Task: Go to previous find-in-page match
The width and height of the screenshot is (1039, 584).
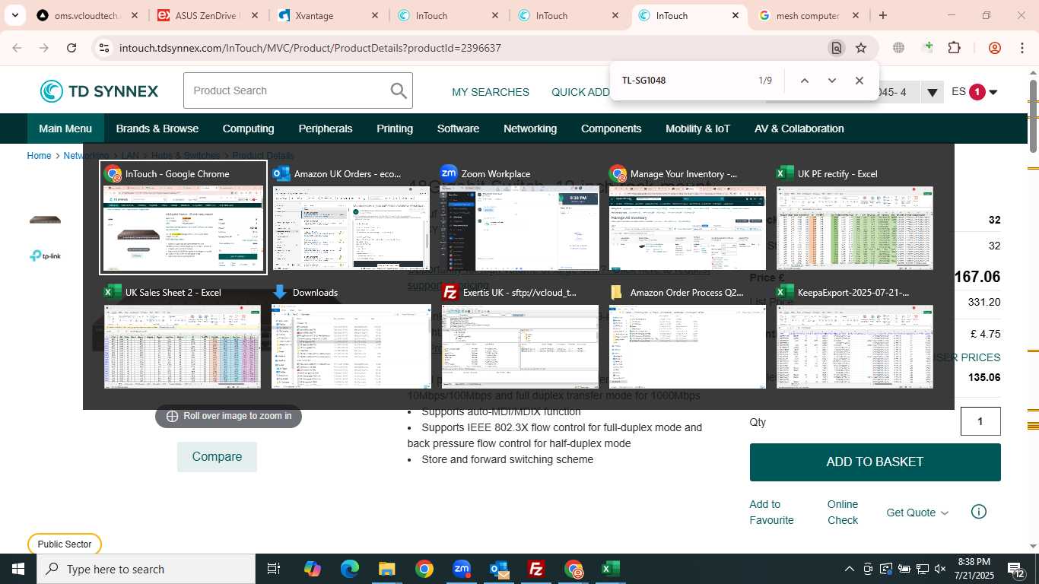Action: (x=804, y=81)
